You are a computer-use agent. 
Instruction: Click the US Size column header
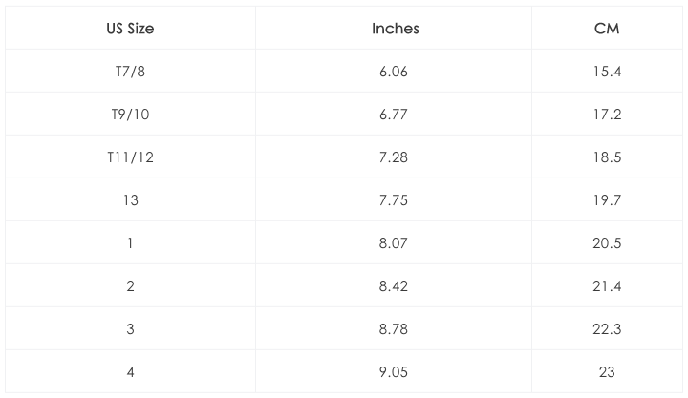click(x=130, y=29)
